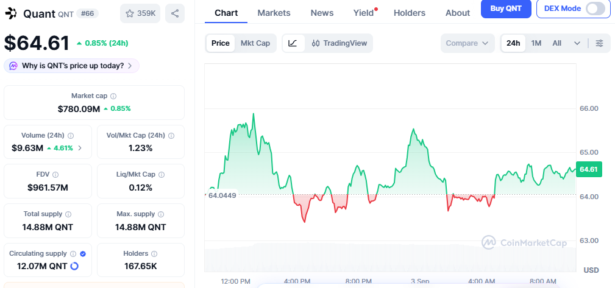Viewport: 615px width, 288px height.
Task: Click the QNT ticker symbol text
Action: (x=65, y=14)
